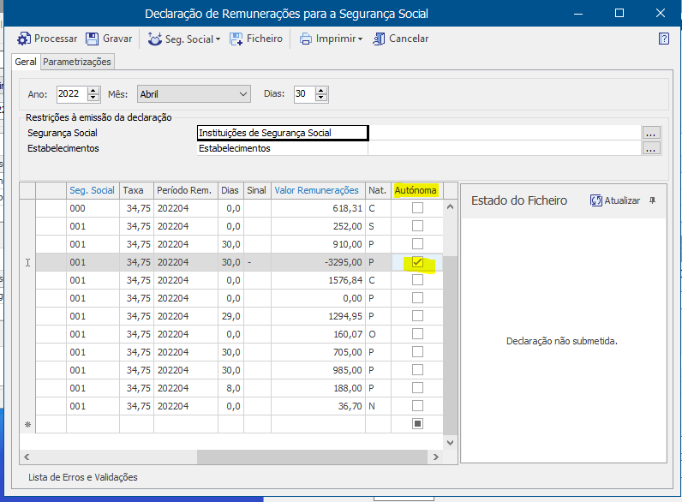682x502 pixels.
Task: Expand the Mês dropdown showing Abril
Action: (x=243, y=94)
